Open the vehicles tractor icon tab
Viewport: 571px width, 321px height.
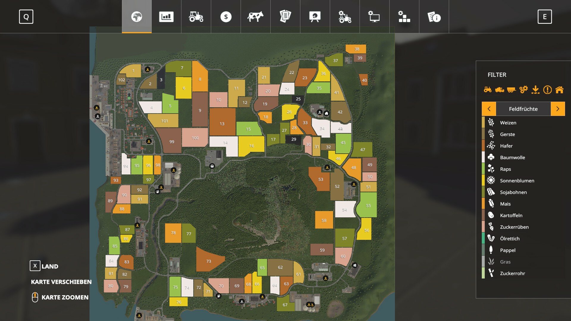coord(196,17)
